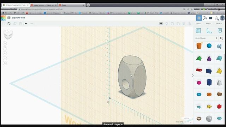Pick the dark blue Wedge shape
Image resolution: width=226 pixels, height=127 pixels.
[x=209, y=71]
